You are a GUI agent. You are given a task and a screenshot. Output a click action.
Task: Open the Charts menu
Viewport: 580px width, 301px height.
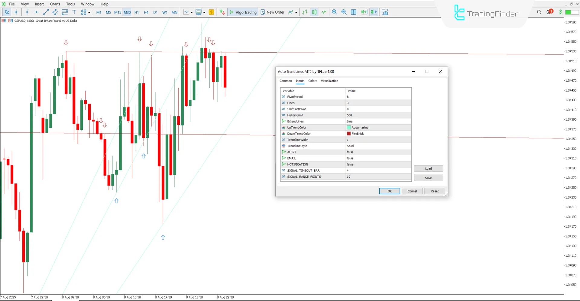pos(55,4)
